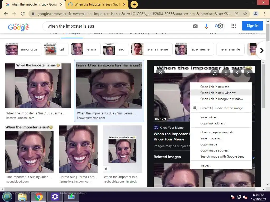Click the Chrome taskbar icon

pyautogui.click(x=38, y=197)
